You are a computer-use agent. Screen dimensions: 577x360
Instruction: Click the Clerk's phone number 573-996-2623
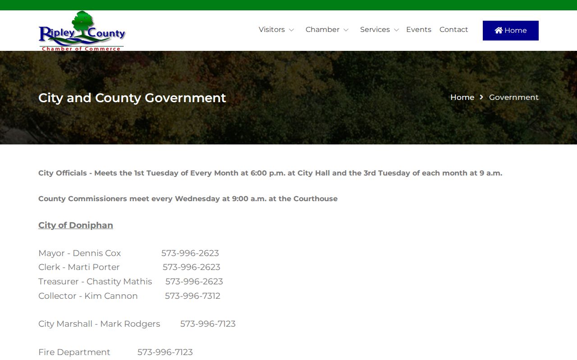coord(192,267)
